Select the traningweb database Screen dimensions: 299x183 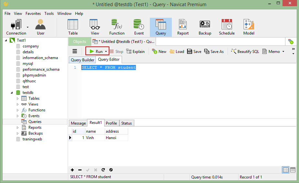point(32,139)
